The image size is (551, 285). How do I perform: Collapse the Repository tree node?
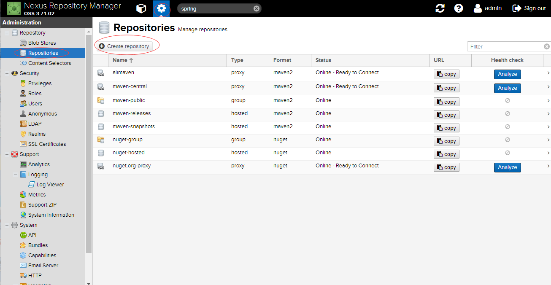coord(7,33)
